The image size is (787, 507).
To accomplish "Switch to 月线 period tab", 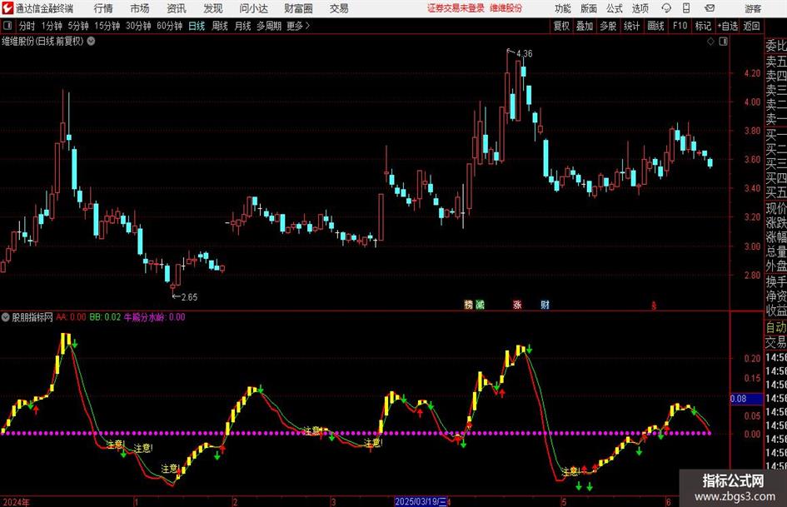I will coord(243,26).
